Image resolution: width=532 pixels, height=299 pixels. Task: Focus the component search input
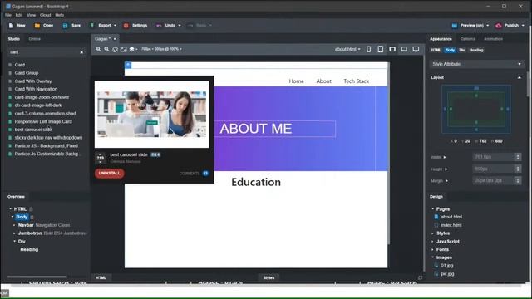pyautogui.click(x=43, y=52)
